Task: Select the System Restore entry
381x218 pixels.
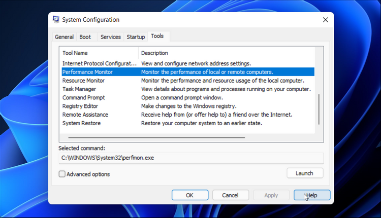Action: 81,123
